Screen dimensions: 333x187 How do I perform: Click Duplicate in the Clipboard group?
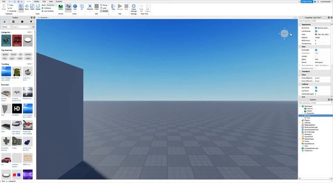coord(12,11)
